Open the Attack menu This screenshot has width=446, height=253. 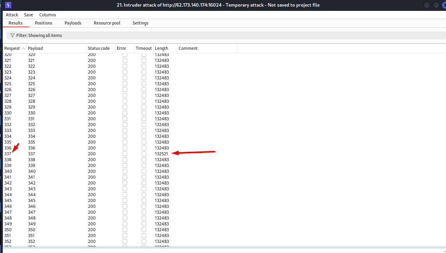tap(12, 15)
